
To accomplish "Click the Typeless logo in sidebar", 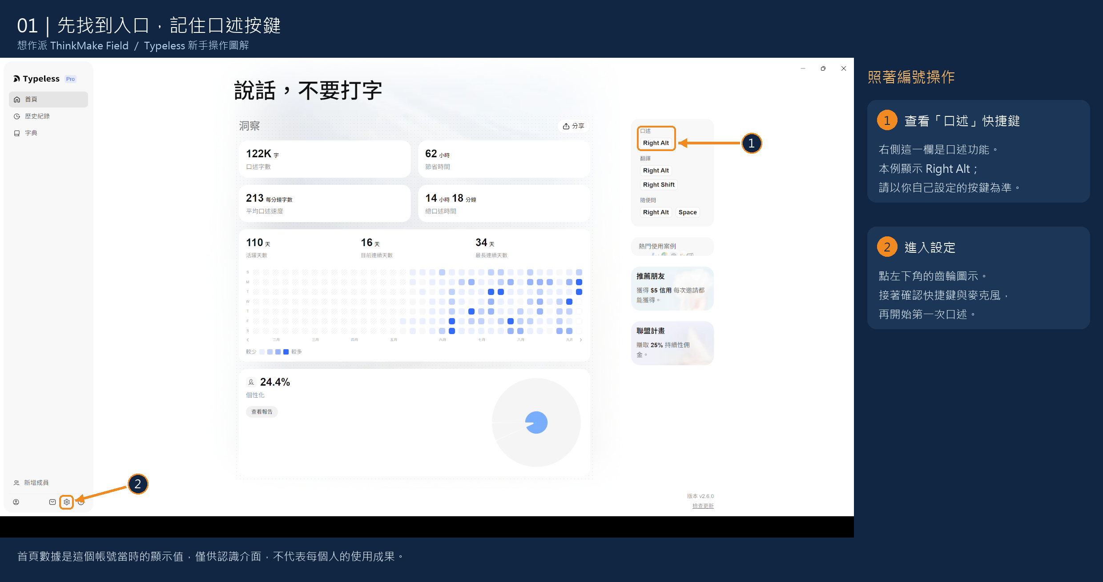I will (36, 79).
